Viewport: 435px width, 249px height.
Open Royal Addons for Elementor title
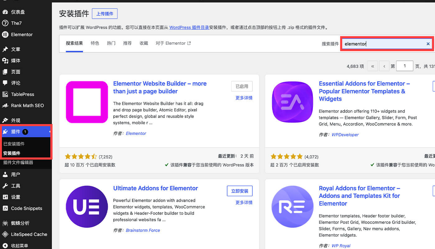click(359, 196)
